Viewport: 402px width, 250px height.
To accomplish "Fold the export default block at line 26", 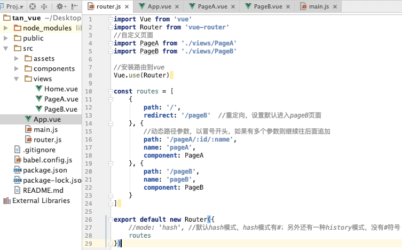I will click(x=111, y=220).
